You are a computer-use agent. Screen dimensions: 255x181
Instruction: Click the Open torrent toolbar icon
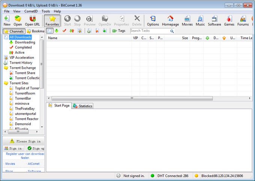point(18,21)
